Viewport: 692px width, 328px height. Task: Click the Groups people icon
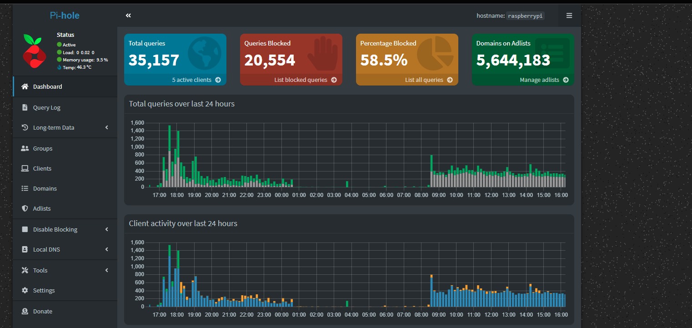[x=25, y=148]
